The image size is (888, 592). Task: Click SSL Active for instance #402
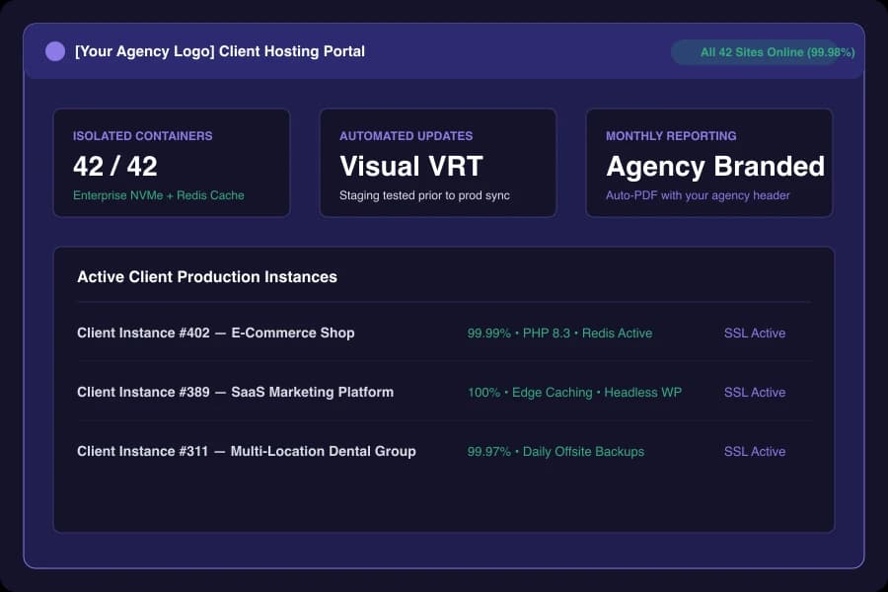point(755,333)
